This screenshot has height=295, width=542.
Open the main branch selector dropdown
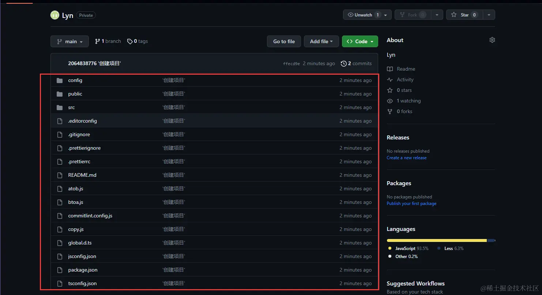pyautogui.click(x=69, y=41)
